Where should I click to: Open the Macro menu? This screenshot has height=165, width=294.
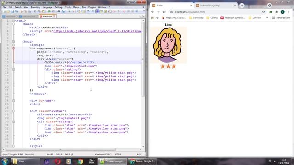(76, 7)
